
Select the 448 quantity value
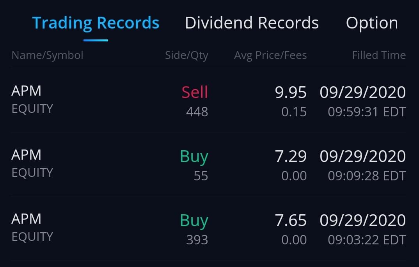point(197,112)
